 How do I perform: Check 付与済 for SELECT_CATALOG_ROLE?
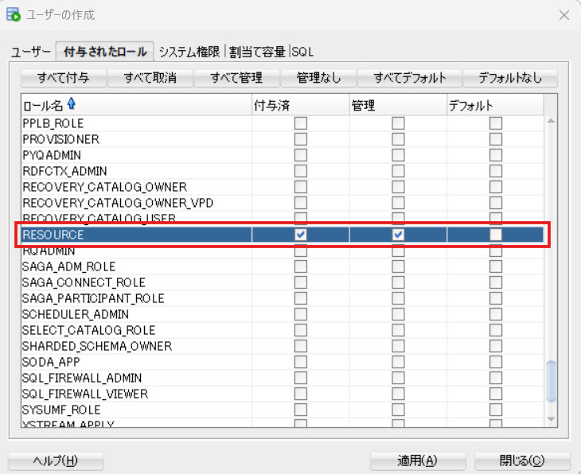coord(301,330)
